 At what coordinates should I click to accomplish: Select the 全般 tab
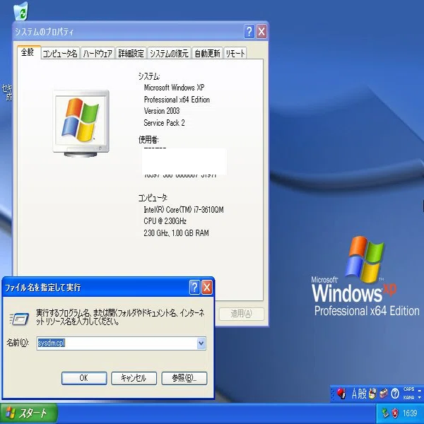[x=28, y=52]
